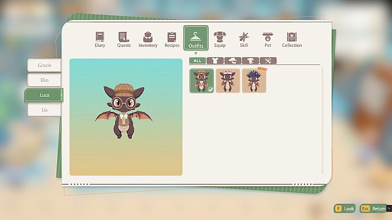Image resolution: width=392 pixels, height=220 pixels.
Task: Select the pink hat outfit thumbnail
Action: [x=228, y=81]
